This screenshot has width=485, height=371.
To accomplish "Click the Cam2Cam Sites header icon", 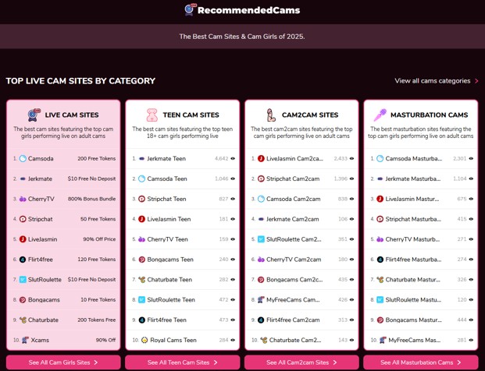I will (x=271, y=115).
